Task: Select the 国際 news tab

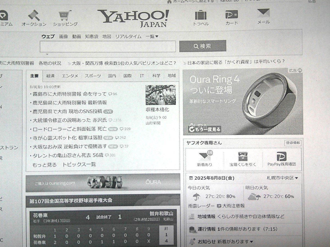Action: pyautogui.click(x=127, y=75)
